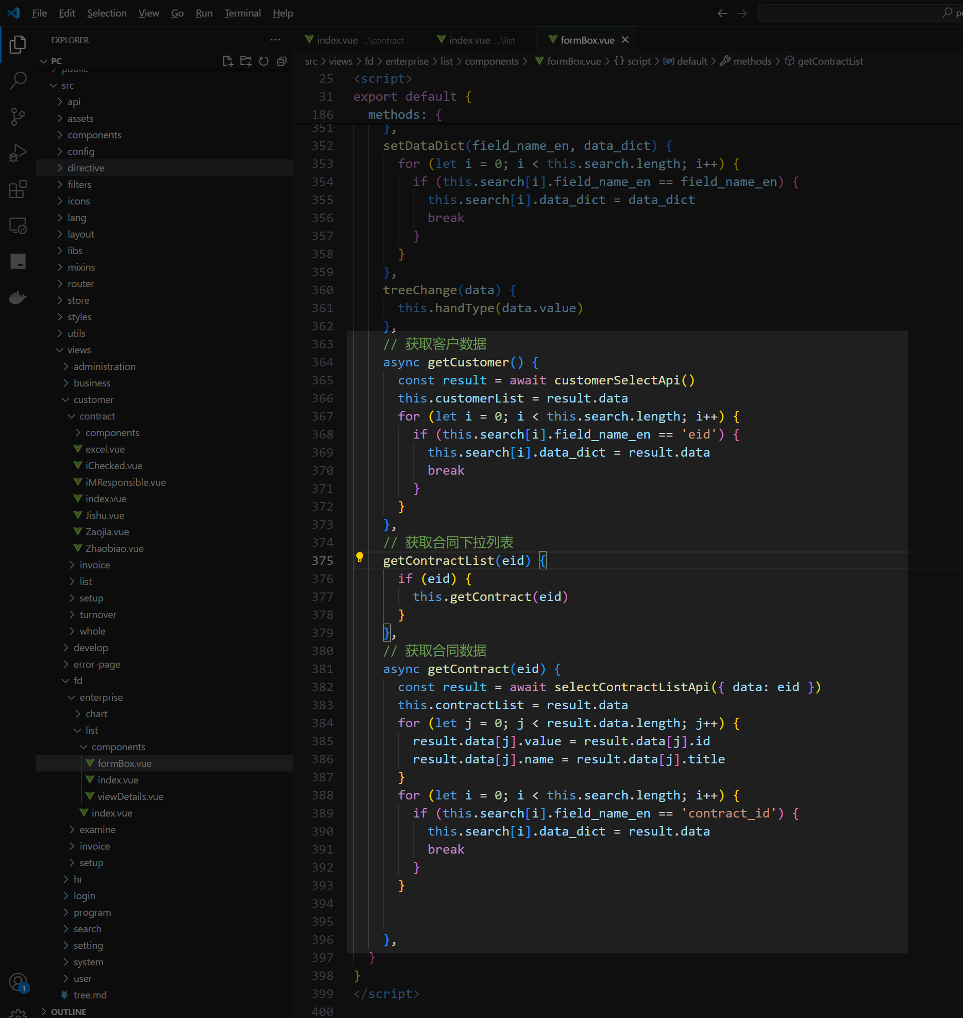Screen dimensions: 963x1018
Task: Open the Help menu
Action: click(283, 13)
